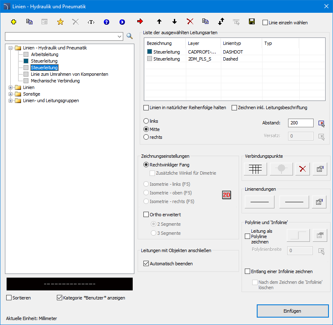The image size is (333, 325).
Task: Uncheck 'Automatisch beenden' checkbox
Action: coord(146,264)
